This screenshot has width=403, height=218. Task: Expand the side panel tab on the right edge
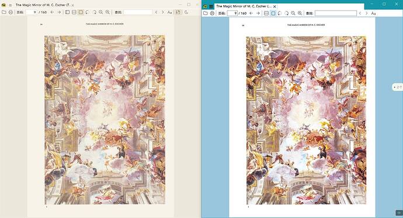click(398, 87)
